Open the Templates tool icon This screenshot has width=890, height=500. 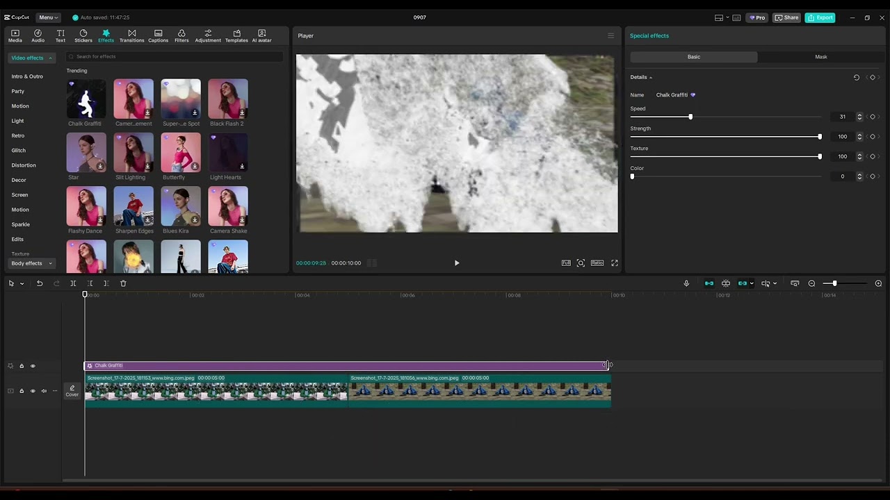236,36
